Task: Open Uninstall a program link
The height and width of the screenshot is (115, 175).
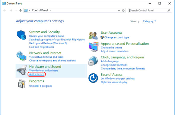Action: [x=40, y=86]
